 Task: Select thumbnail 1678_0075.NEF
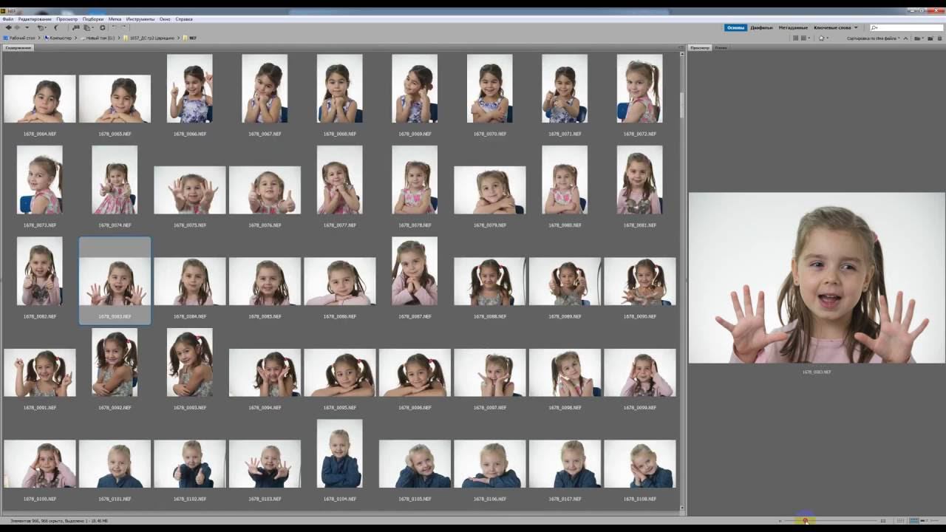[x=190, y=190]
